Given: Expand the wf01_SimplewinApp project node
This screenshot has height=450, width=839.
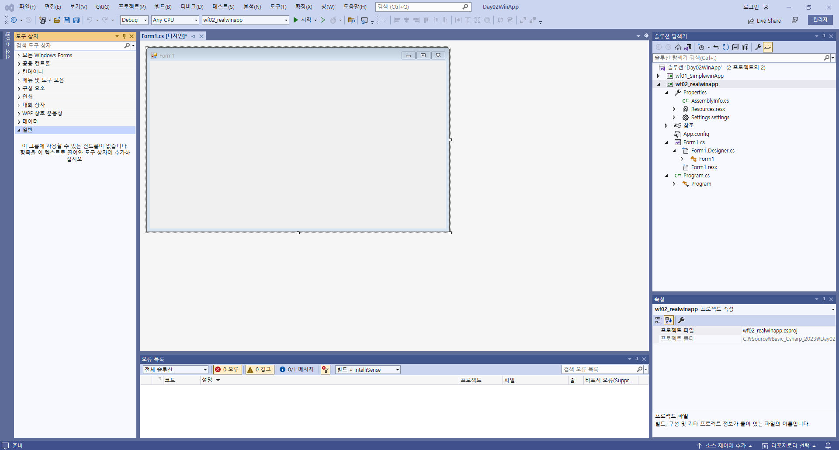Looking at the screenshot, I should point(659,76).
